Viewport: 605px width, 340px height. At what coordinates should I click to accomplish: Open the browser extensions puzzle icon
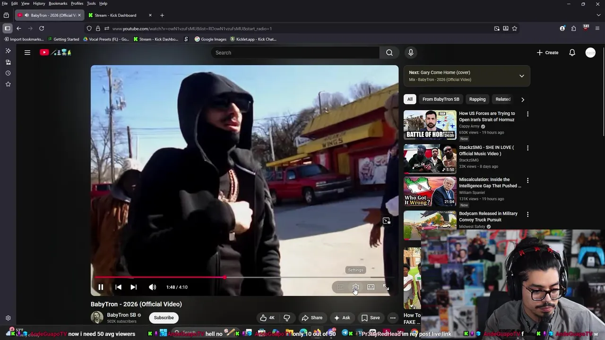coord(573,28)
